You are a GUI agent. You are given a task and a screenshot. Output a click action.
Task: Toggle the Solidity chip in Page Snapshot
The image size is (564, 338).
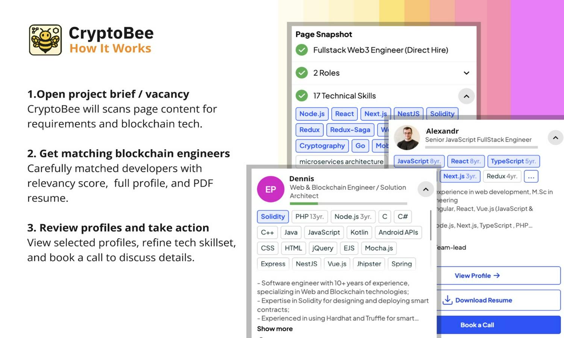pyautogui.click(x=442, y=114)
